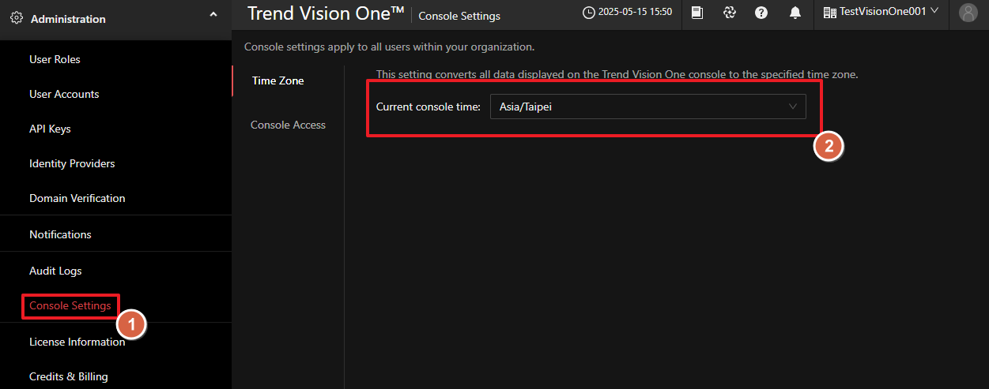View Audit Logs
The image size is (989, 389).
[55, 271]
